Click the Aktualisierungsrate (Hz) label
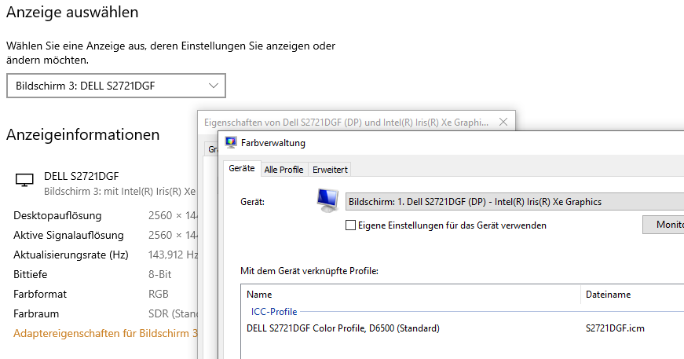The width and height of the screenshot is (684, 359). click(71, 255)
